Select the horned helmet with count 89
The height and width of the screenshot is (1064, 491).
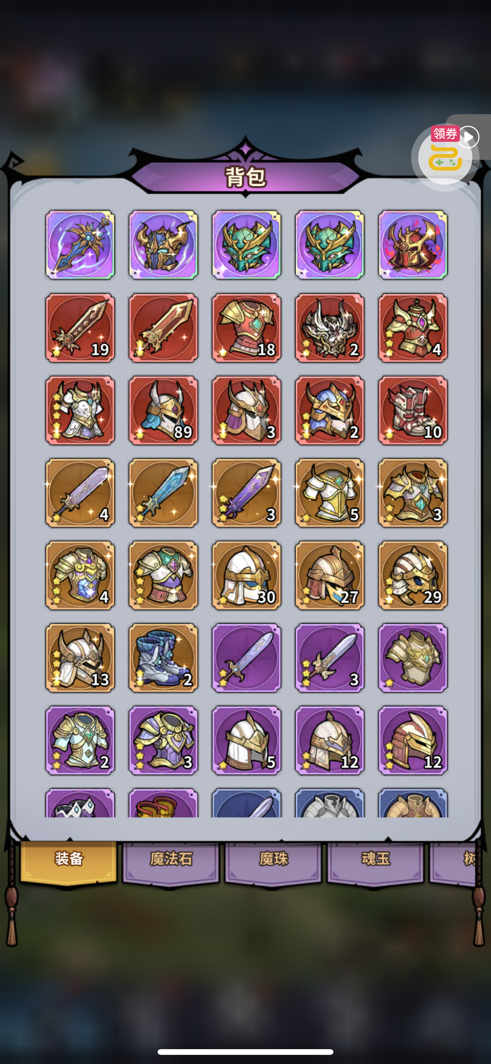[x=163, y=410]
